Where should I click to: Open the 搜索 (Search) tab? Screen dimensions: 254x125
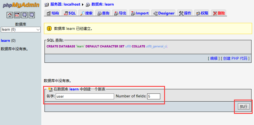(86, 13)
